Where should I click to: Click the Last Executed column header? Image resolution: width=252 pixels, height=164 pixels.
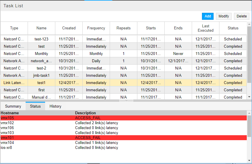click(x=205, y=28)
